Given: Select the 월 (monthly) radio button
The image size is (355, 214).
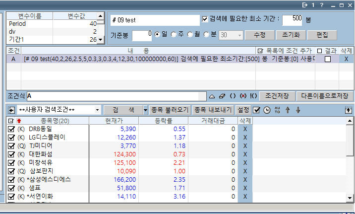Looking at the screenshot, I should pos(190,34).
